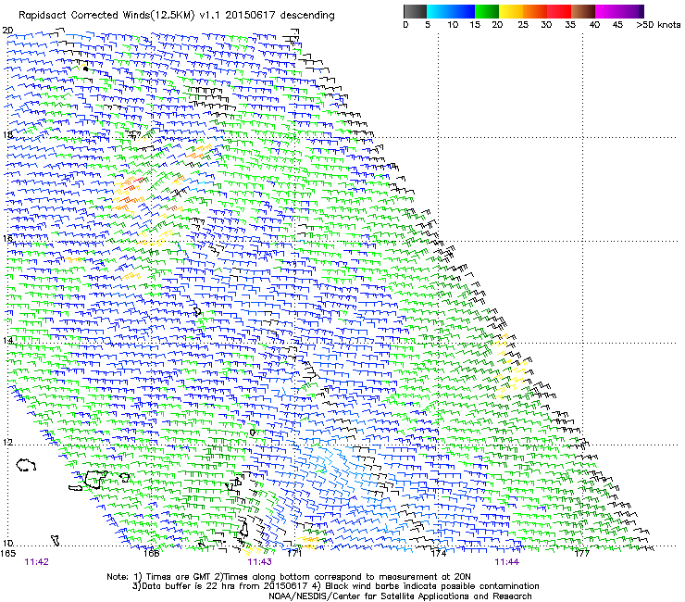Screen dimensions: 685x602
Task: Click the 'Note: 1) Times are GMT' line
Action: click(288, 577)
